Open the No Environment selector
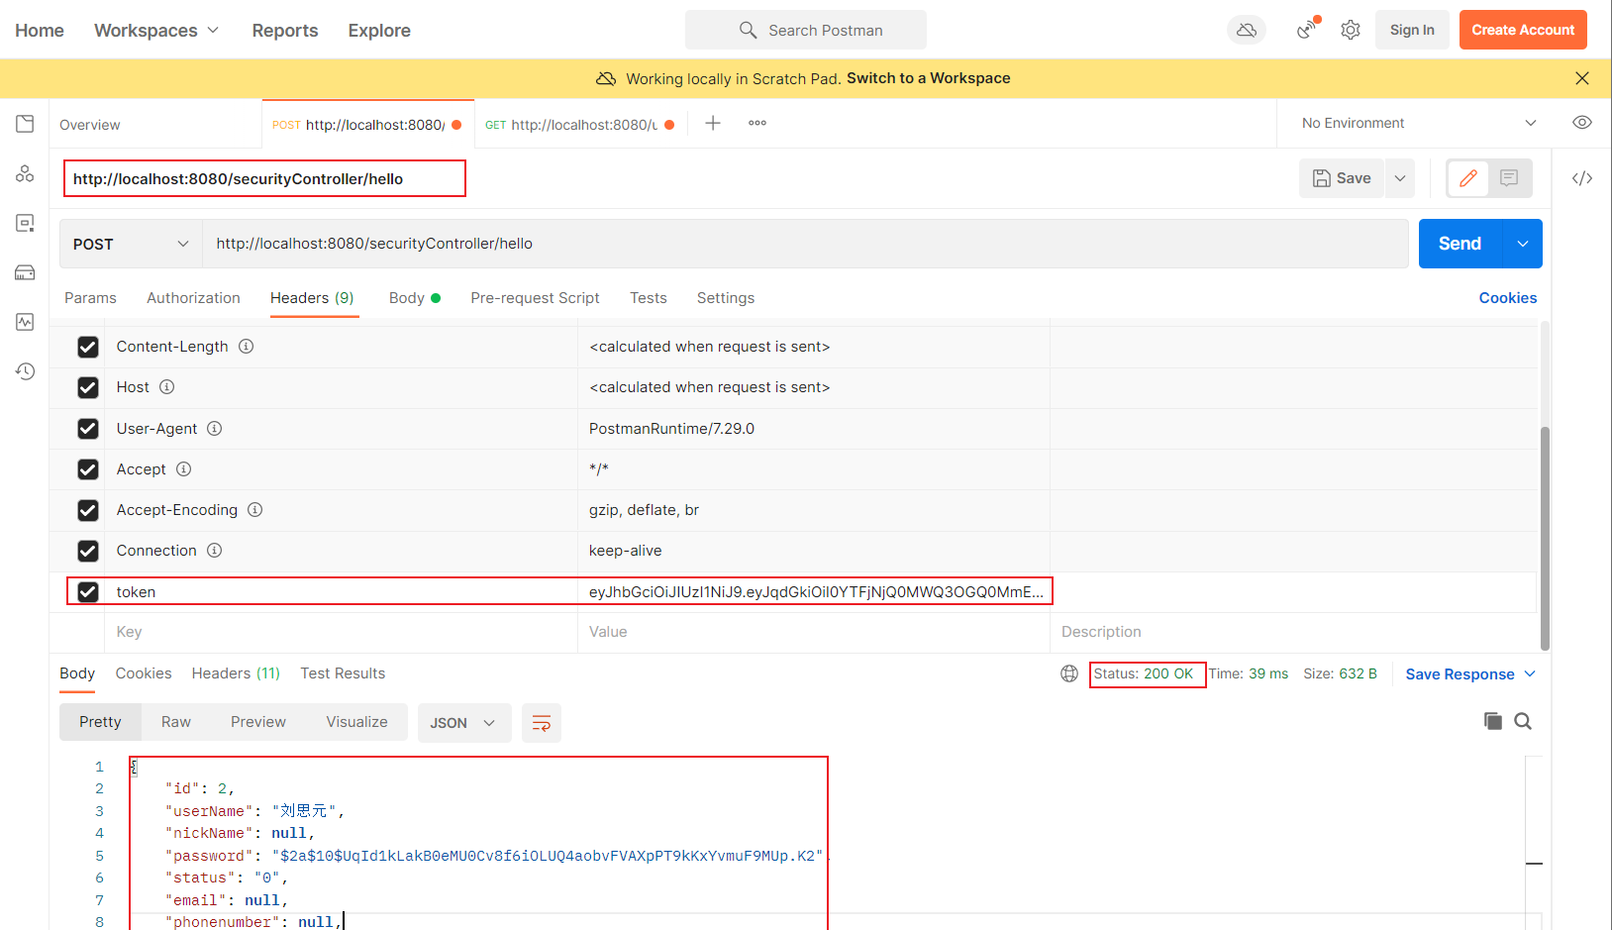 click(x=1418, y=123)
